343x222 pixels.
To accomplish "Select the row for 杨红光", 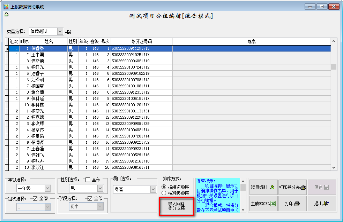I will [38, 67].
